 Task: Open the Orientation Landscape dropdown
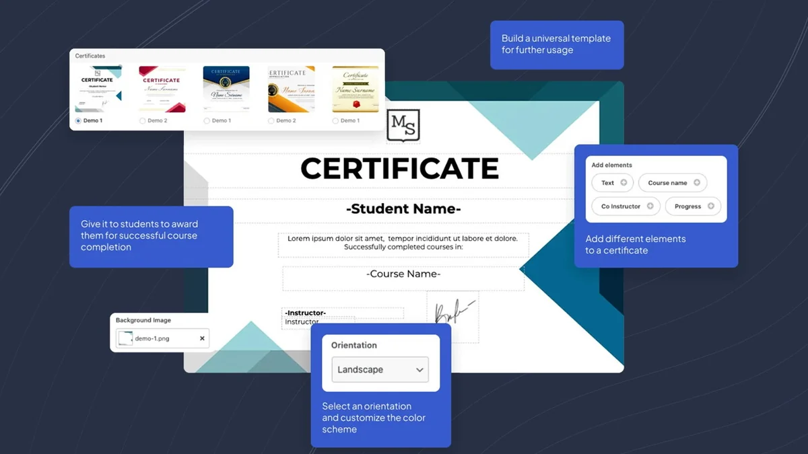pos(380,369)
